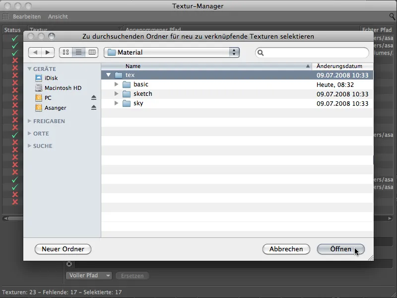
Task: Sort by the Änderungsdatum column header
Action: pos(342,66)
